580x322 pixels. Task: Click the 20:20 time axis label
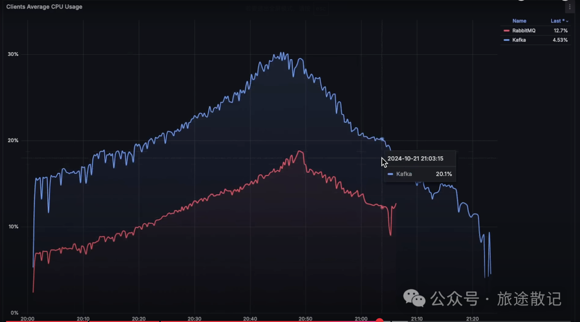pos(139,319)
